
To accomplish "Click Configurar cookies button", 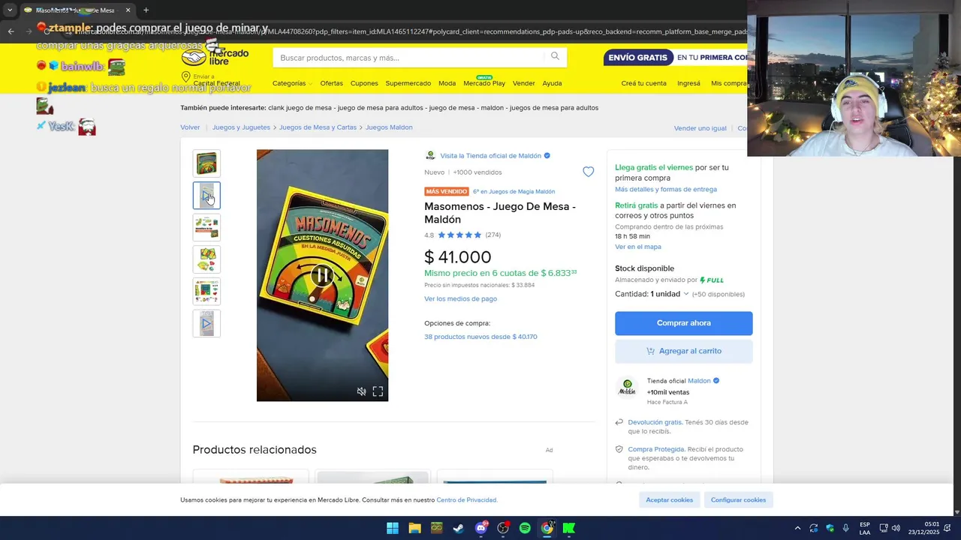I will [739, 499].
